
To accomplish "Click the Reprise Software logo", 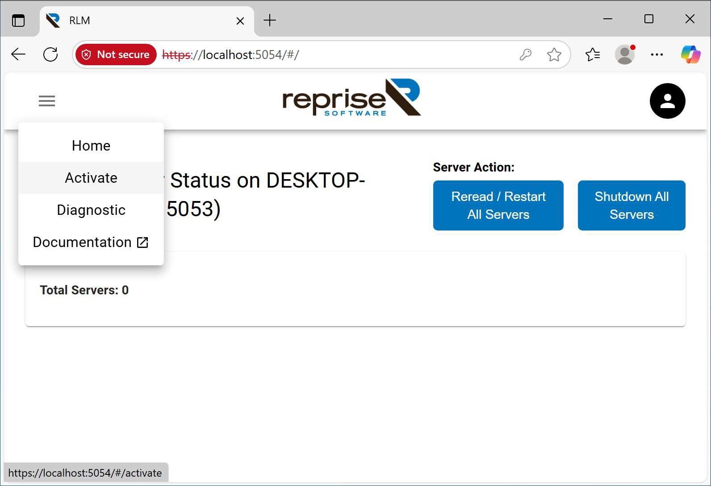I will tap(351, 98).
